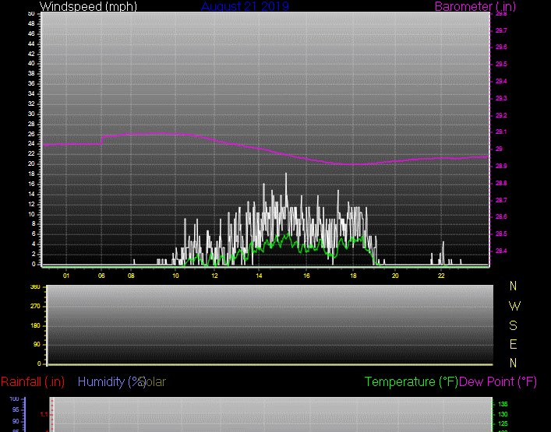Click the "August 21 2019" date heading
Screen dimensions: 551x432
coord(245,6)
